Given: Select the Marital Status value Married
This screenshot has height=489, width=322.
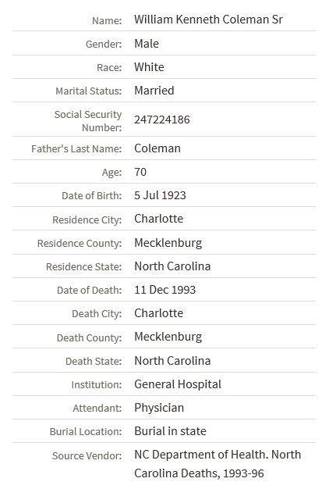Looking at the screenshot, I should click(x=154, y=91).
